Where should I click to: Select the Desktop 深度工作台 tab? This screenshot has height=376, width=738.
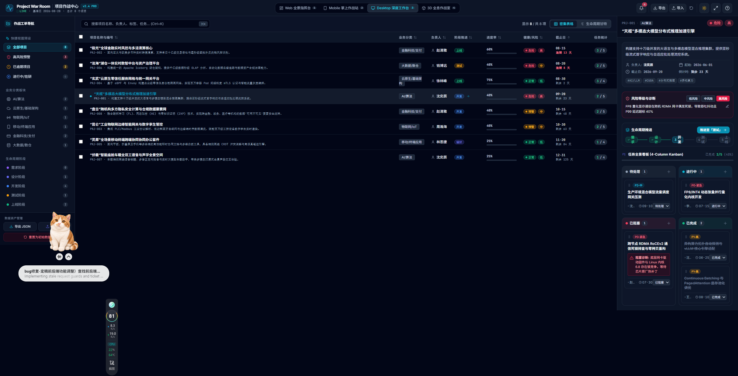[x=393, y=8]
